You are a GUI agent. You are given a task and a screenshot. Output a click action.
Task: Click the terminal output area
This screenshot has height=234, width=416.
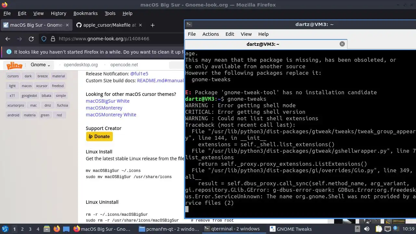(x=300, y=133)
